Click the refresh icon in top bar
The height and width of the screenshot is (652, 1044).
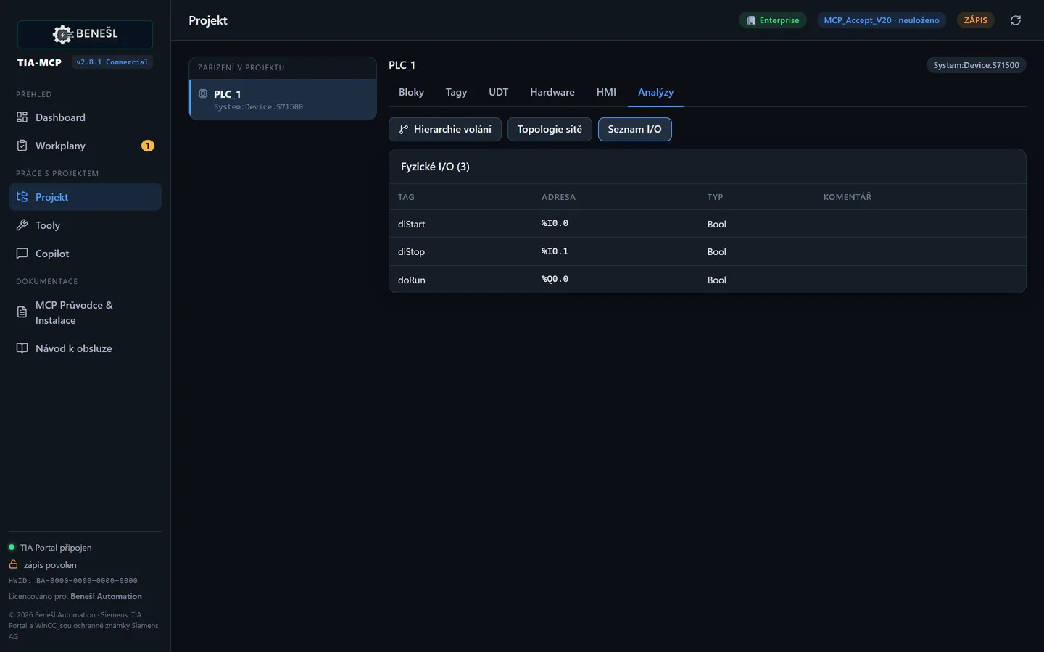pos(1016,20)
